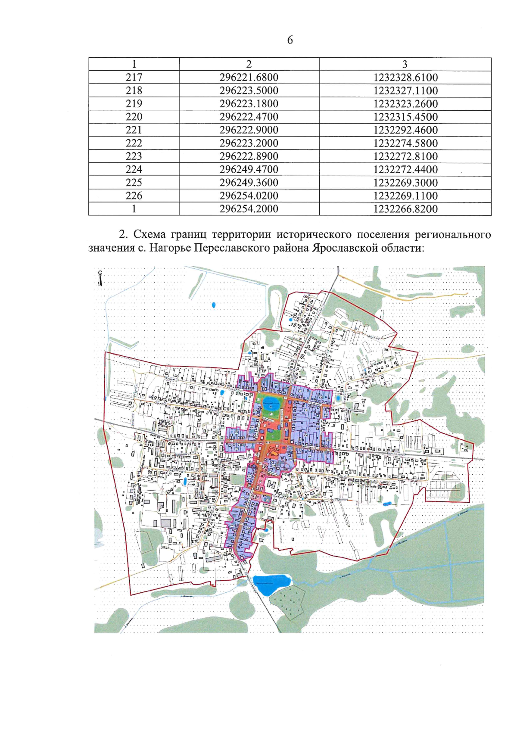Click the last row's value 296254.2000
This screenshot has width=517, height=731.
(249, 209)
